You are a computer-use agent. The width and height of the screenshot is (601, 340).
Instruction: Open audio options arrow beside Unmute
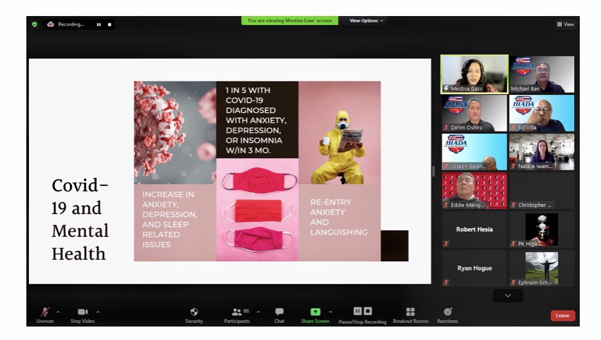pyautogui.click(x=58, y=312)
